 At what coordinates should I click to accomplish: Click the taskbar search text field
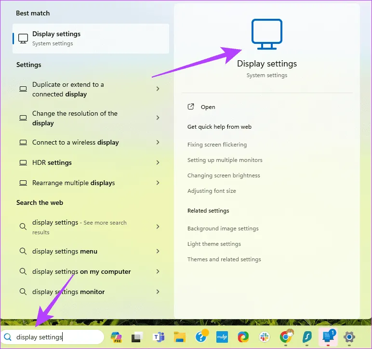(55, 337)
